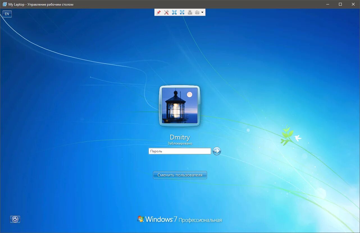The image size is (360, 233).
Task: Click the EN language indicator
Action: [7, 14]
